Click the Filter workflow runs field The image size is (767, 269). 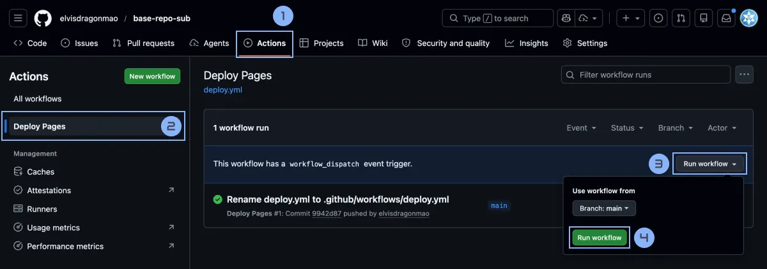pyautogui.click(x=646, y=75)
